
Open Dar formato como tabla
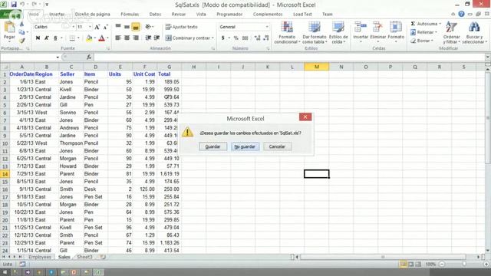coord(315,32)
